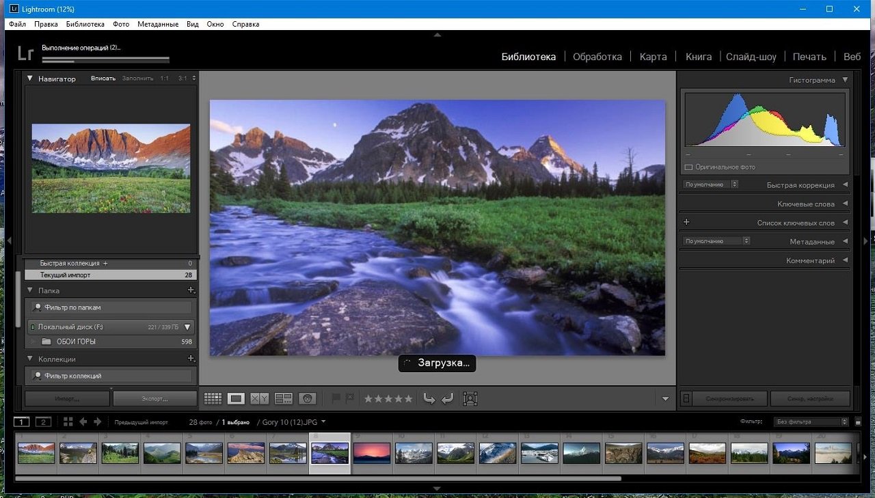
Task: Open the Metadata menu in menu bar
Action: coord(157,24)
